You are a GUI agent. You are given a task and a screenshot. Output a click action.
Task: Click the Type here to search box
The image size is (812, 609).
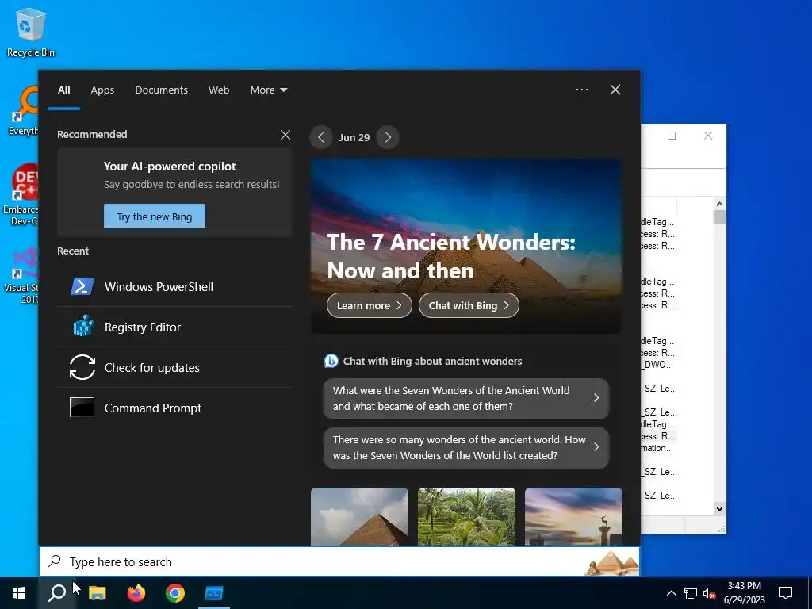339,561
